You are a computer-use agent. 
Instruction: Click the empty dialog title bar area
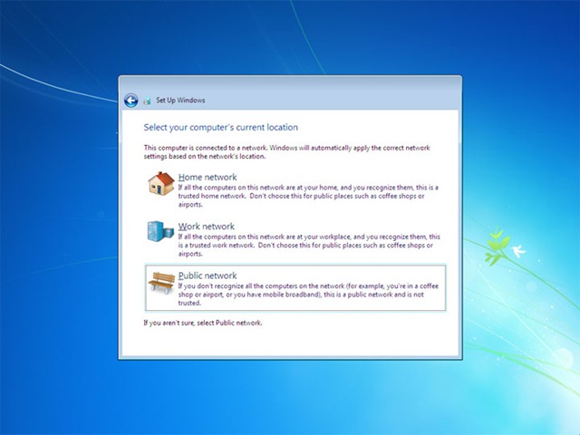click(x=333, y=93)
